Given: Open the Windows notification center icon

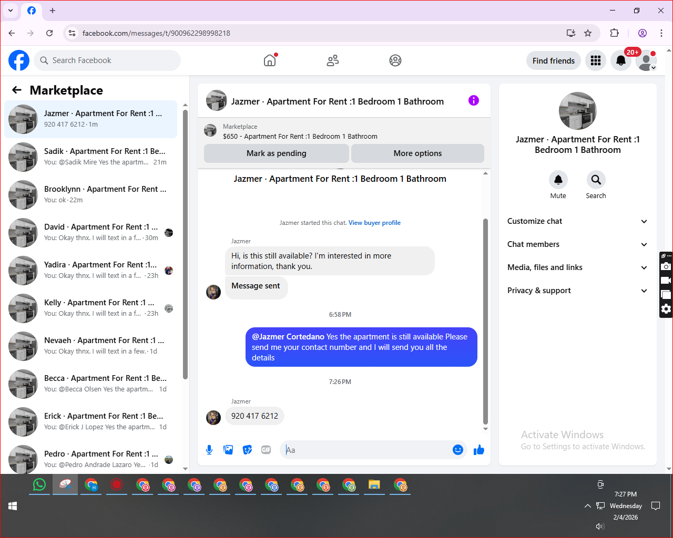Looking at the screenshot, I should point(656,505).
